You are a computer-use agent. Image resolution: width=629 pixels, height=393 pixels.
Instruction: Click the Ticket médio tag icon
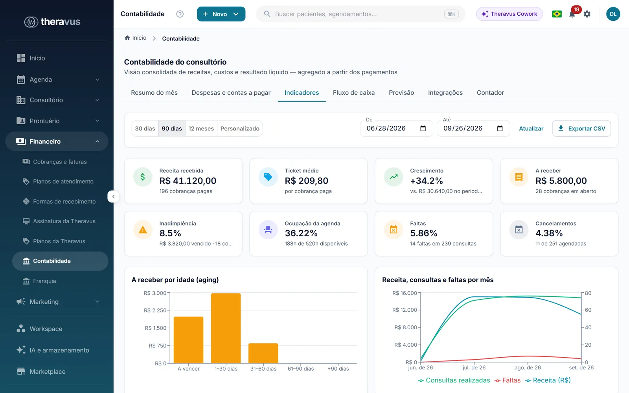coord(268,177)
